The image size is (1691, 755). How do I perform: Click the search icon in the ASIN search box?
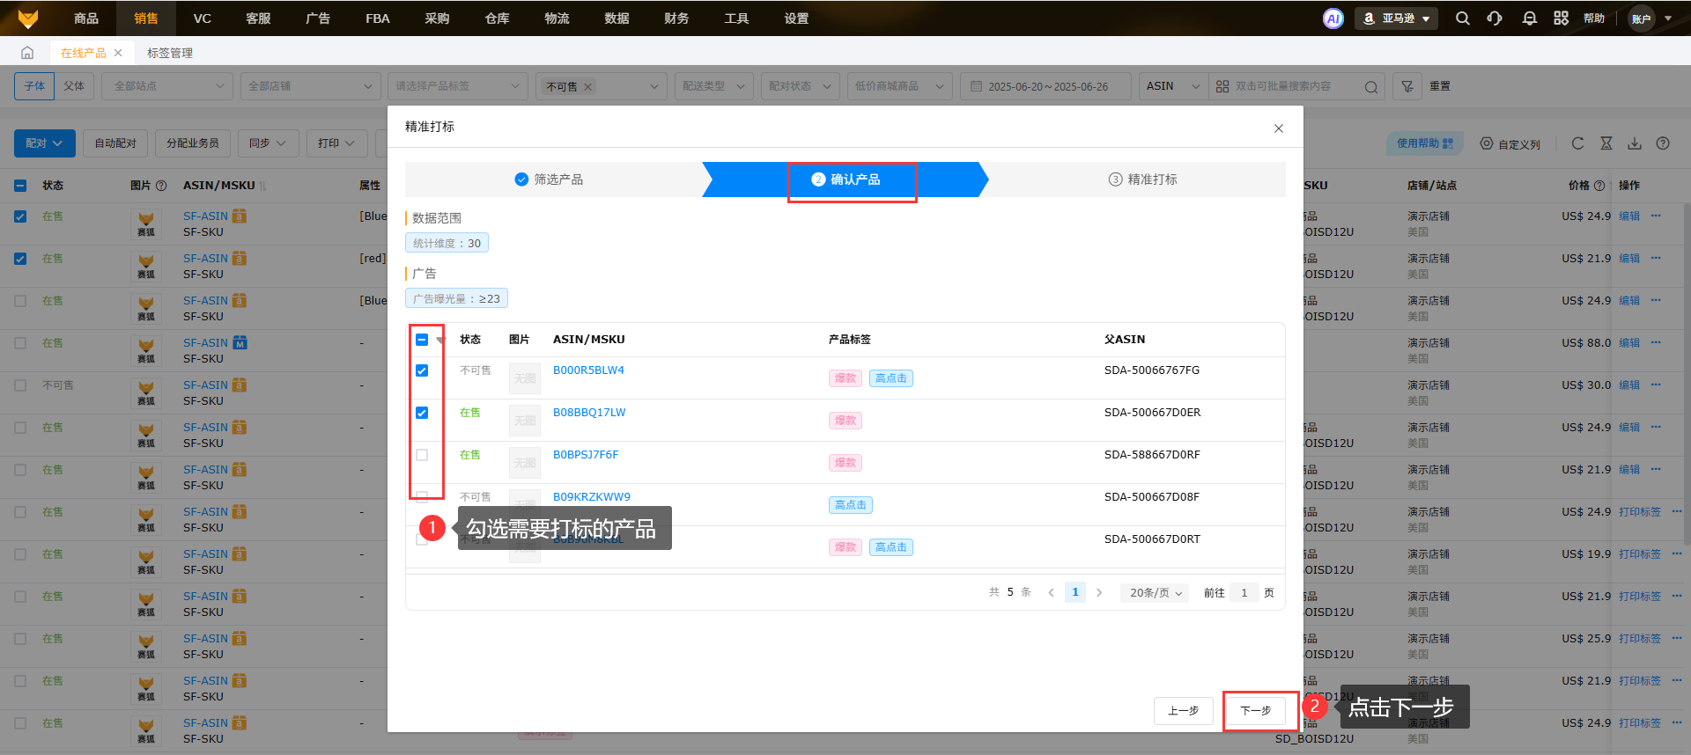(1370, 87)
